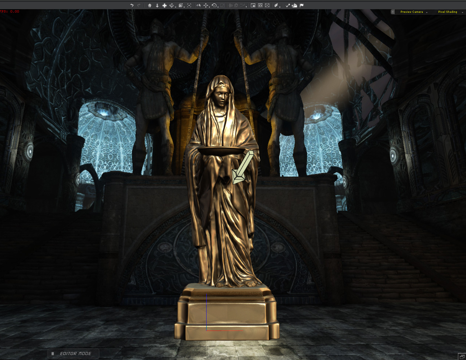
Task: Open the Preview Camera dropdown
Action: (x=413, y=12)
